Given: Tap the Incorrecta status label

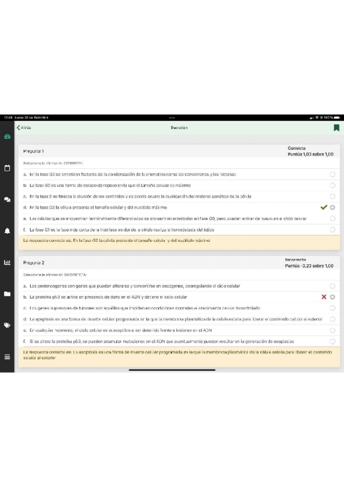Looking at the screenshot, I should 296,260.
